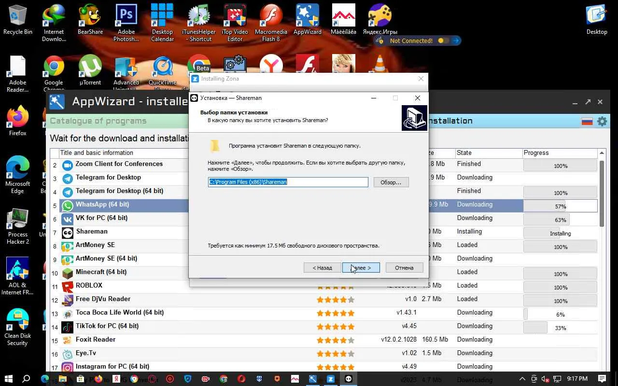Toggle the Not Connected switch
The width and height of the screenshot is (618, 386).
[443, 41]
